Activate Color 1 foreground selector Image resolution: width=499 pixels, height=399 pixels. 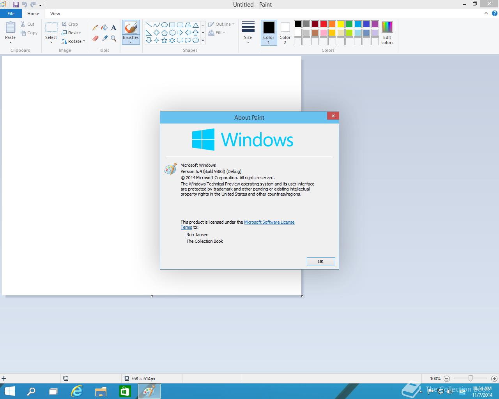[x=269, y=33]
